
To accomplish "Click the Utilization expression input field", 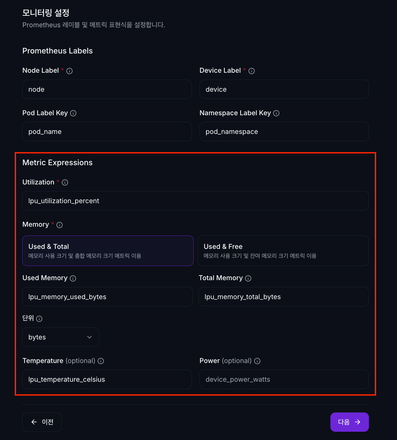I will coord(195,201).
